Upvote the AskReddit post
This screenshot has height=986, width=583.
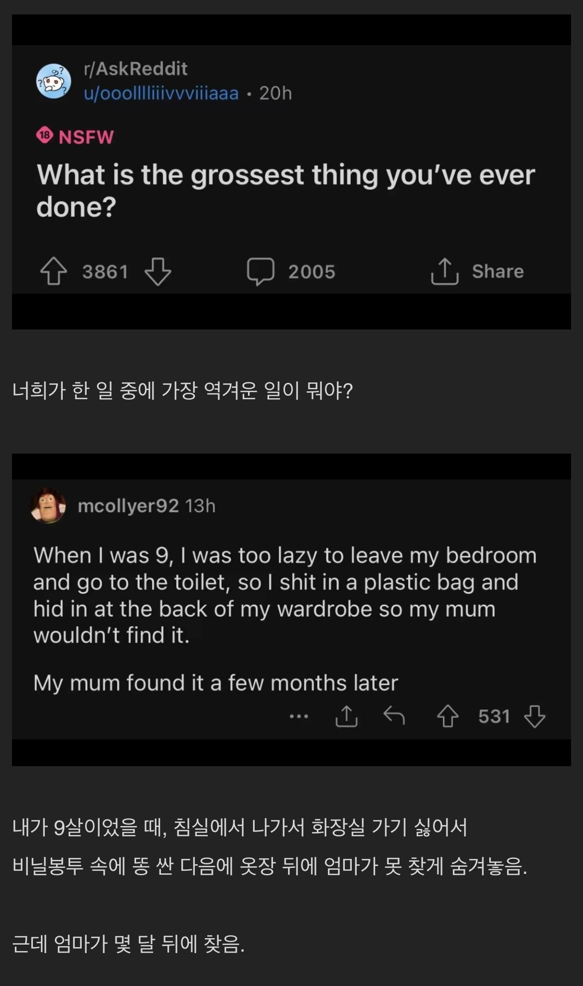(x=53, y=271)
